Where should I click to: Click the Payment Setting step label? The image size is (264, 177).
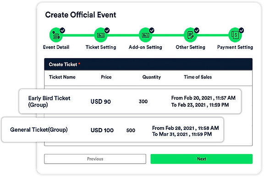235,47
